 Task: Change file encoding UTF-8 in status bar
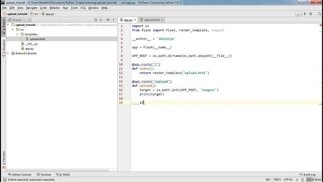pyautogui.click(x=288, y=180)
